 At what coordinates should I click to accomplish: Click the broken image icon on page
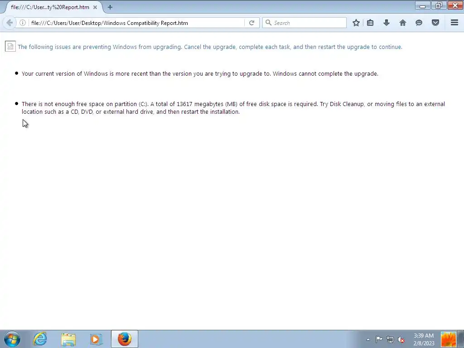[x=10, y=47]
